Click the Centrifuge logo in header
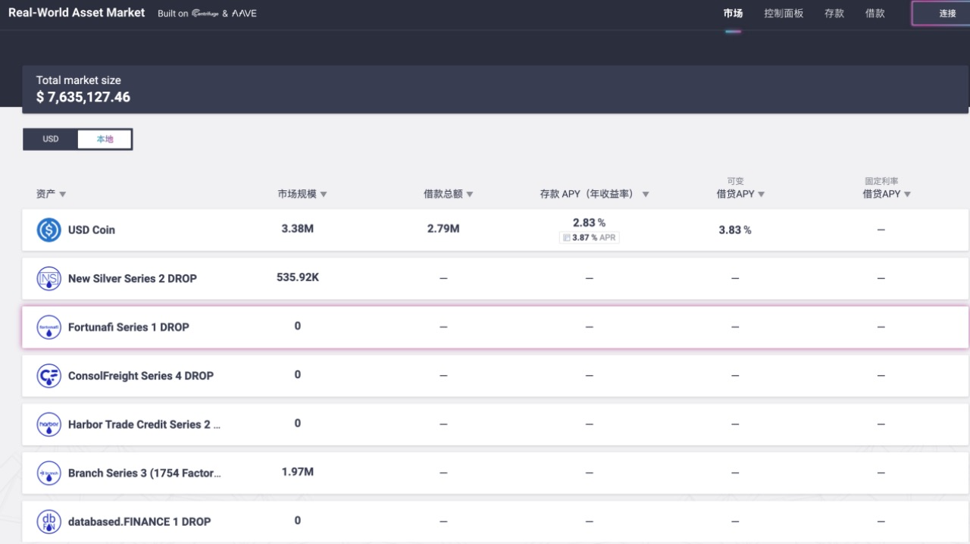970x544 pixels. coord(205,14)
